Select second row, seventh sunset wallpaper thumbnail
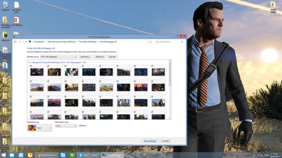The height and width of the screenshot is (158, 282). click(x=141, y=87)
